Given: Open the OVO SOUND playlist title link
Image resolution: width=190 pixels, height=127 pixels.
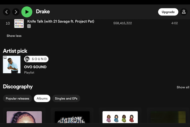Looking at the screenshot, I should tap(35, 67).
